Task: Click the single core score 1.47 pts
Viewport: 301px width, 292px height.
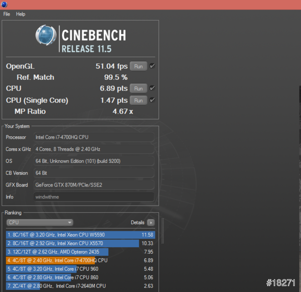Action: [x=114, y=101]
